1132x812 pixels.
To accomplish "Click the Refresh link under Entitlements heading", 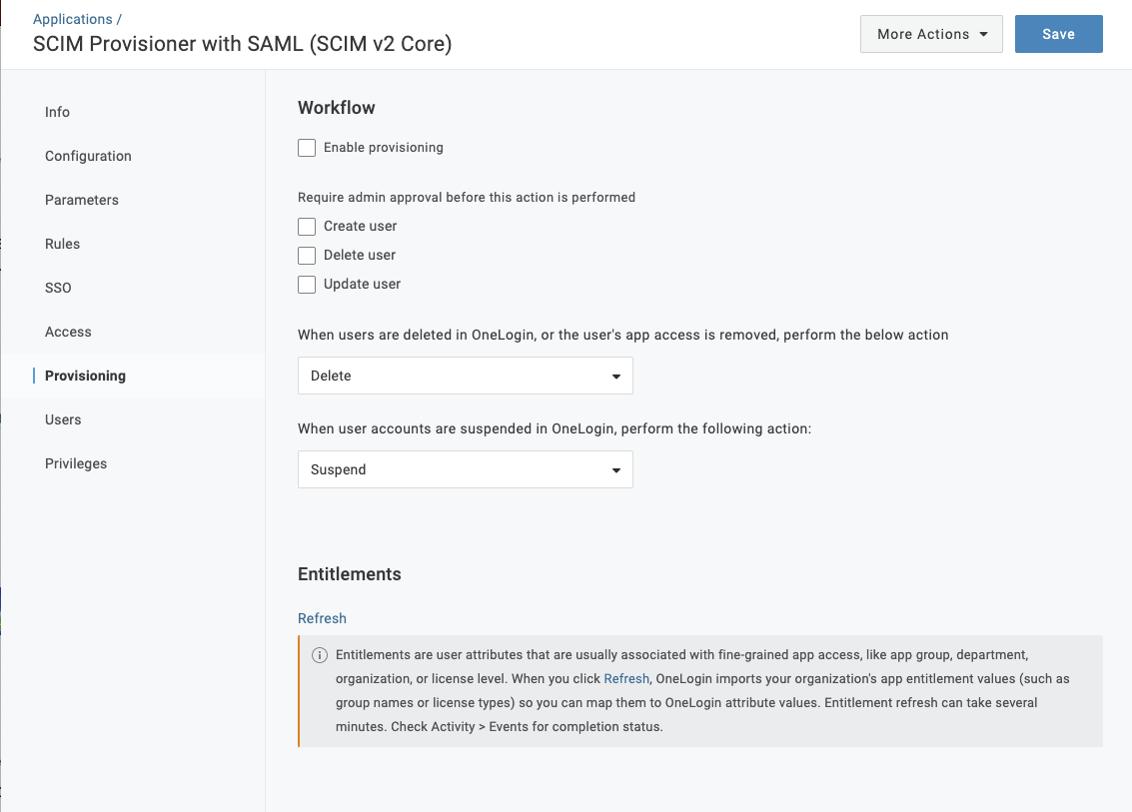I will click(322, 618).
